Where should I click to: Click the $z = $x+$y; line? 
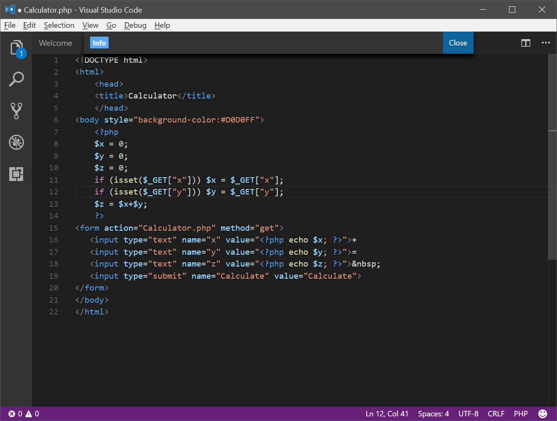(x=121, y=204)
